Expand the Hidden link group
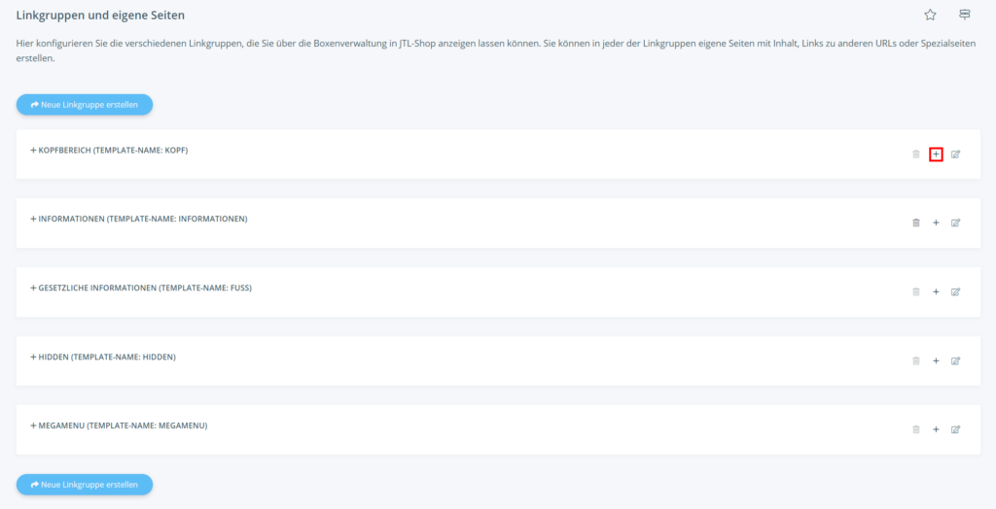The height and width of the screenshot is (509, 996). tap(102, 356)
